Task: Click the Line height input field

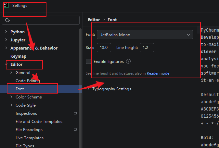Action: click(x=147, y=48)
